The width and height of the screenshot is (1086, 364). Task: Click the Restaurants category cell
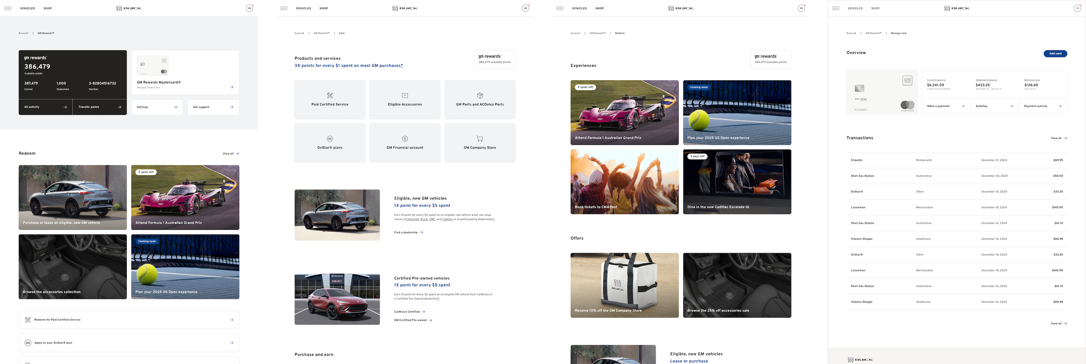coord(924,160)
